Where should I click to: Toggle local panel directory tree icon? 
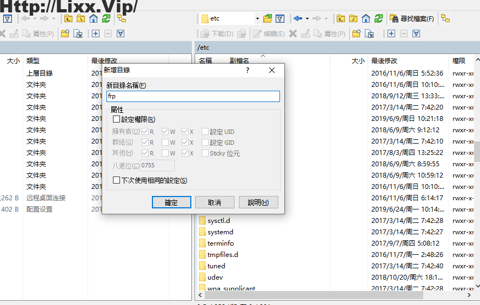point(122,19)
